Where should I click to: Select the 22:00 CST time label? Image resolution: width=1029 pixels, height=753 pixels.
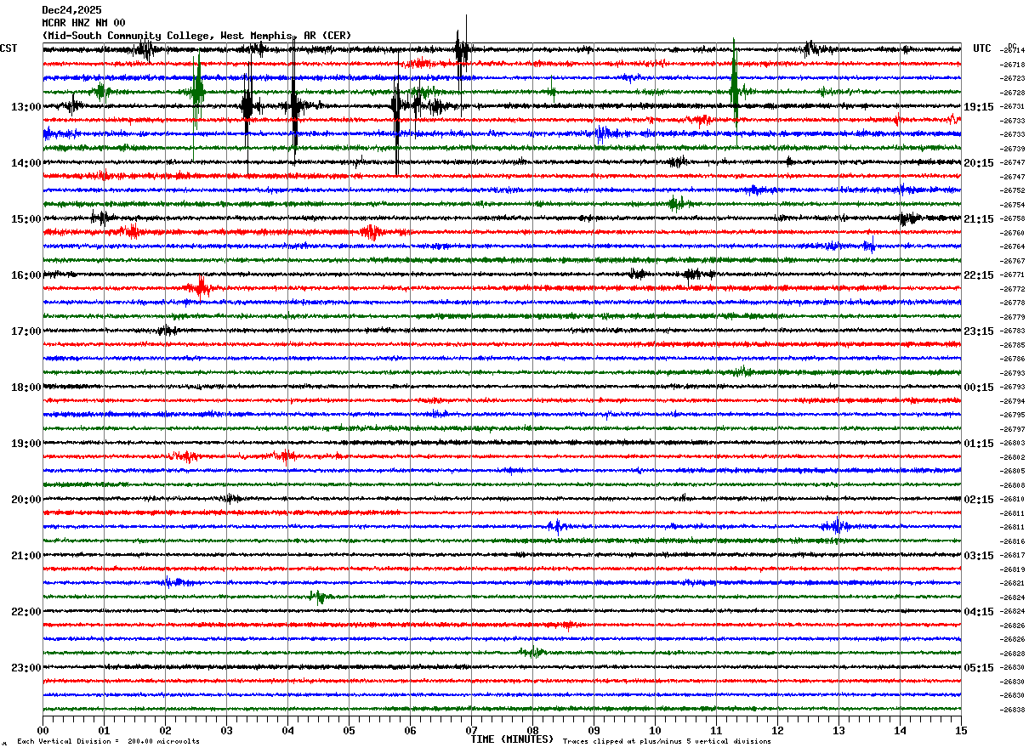(26, 612)
